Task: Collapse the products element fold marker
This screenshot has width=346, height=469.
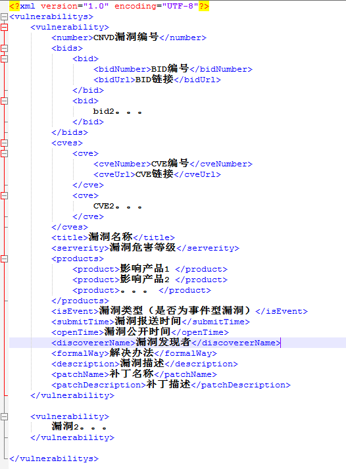Action: [4, 259]
